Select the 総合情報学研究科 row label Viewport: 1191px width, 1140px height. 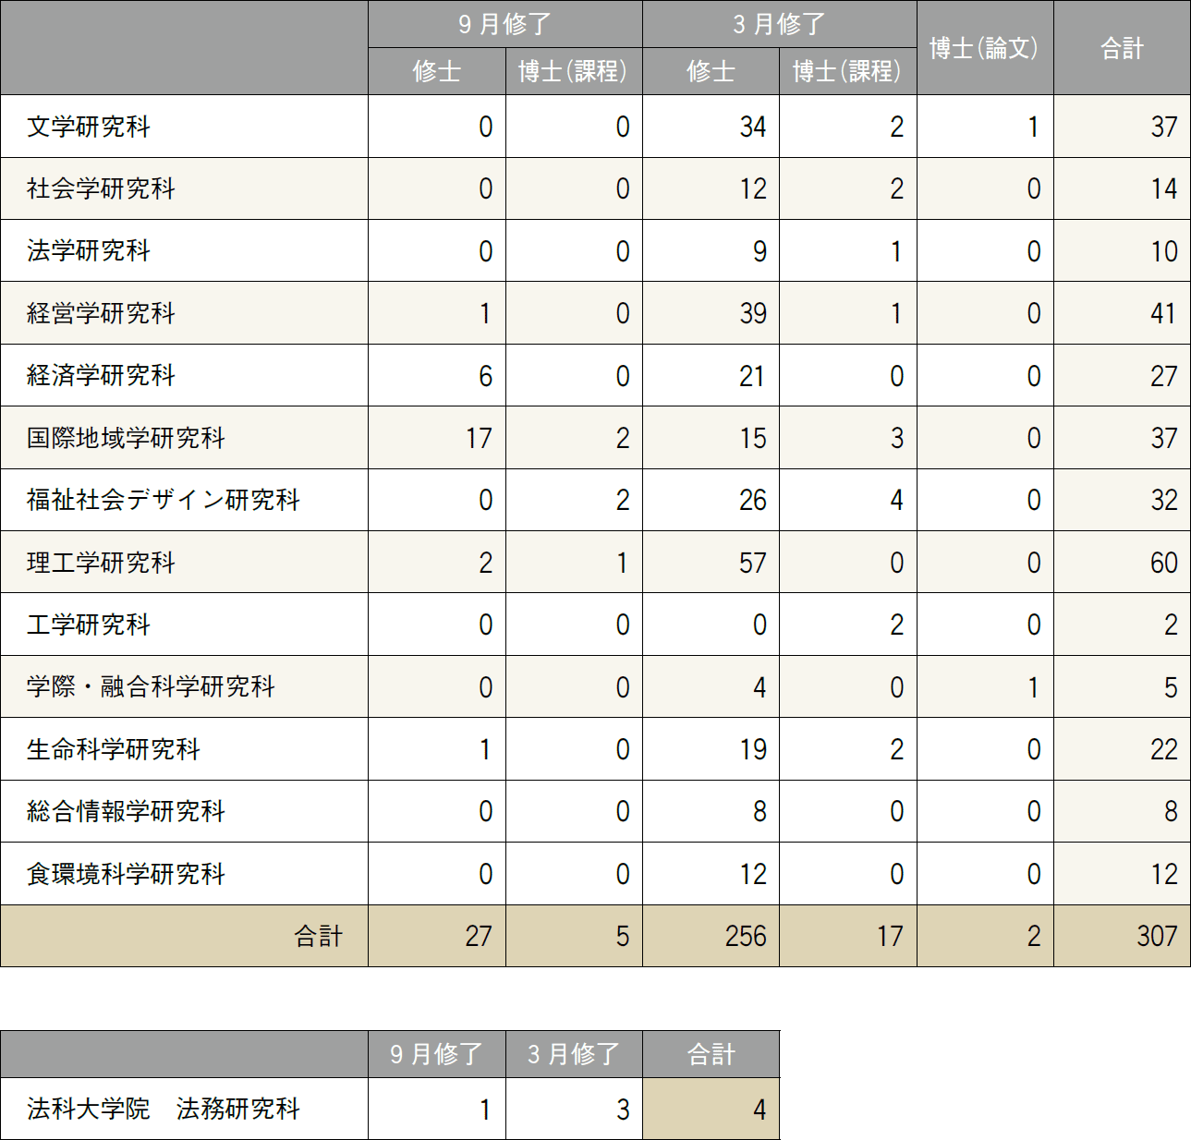coord(126,811)
